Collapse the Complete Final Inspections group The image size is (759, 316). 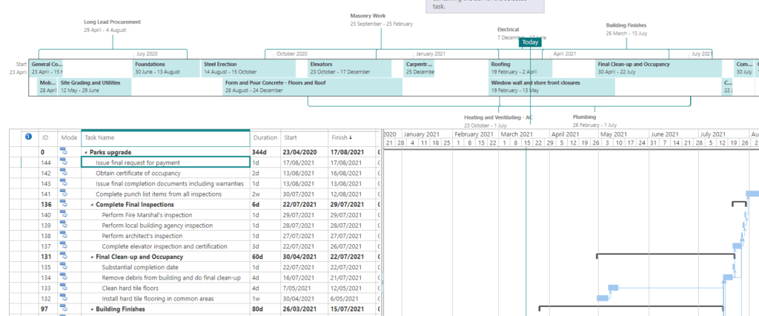(92, 205)
